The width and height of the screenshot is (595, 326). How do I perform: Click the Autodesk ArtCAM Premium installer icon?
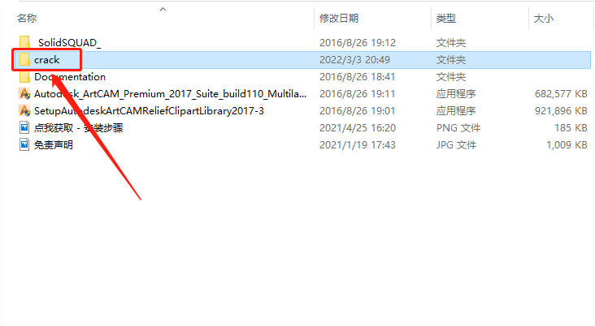pyautogui.click(x=24, y=93)
